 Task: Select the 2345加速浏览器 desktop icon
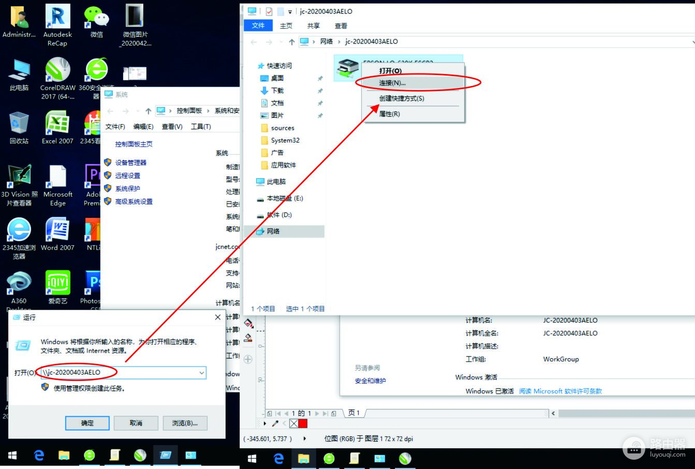click(19, 238)
